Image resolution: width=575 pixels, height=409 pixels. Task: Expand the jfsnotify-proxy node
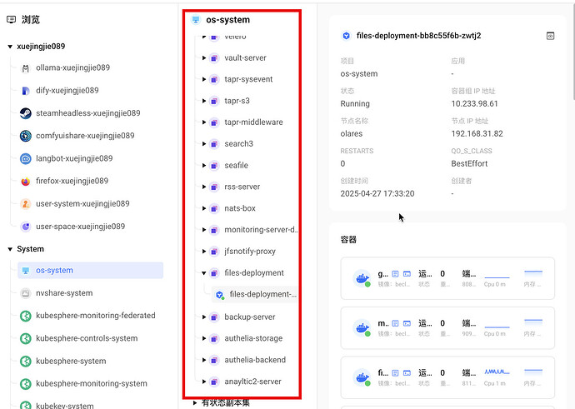coord(204,252)
